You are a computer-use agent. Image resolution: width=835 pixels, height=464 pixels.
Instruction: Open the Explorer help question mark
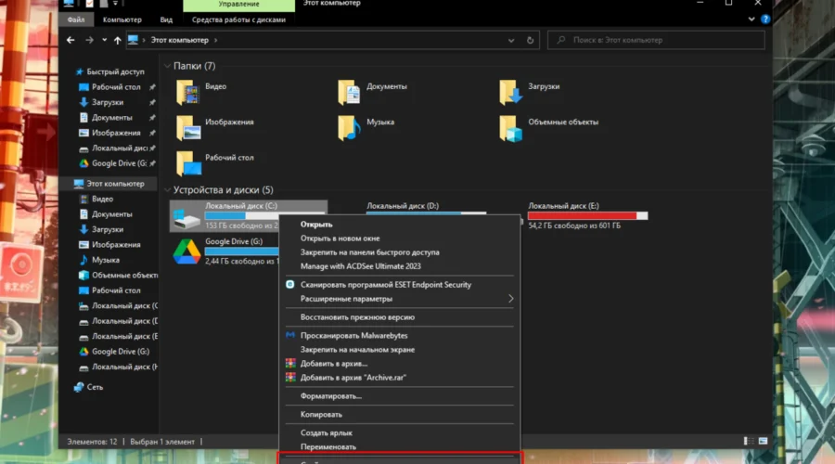click(x=765, y=19)
